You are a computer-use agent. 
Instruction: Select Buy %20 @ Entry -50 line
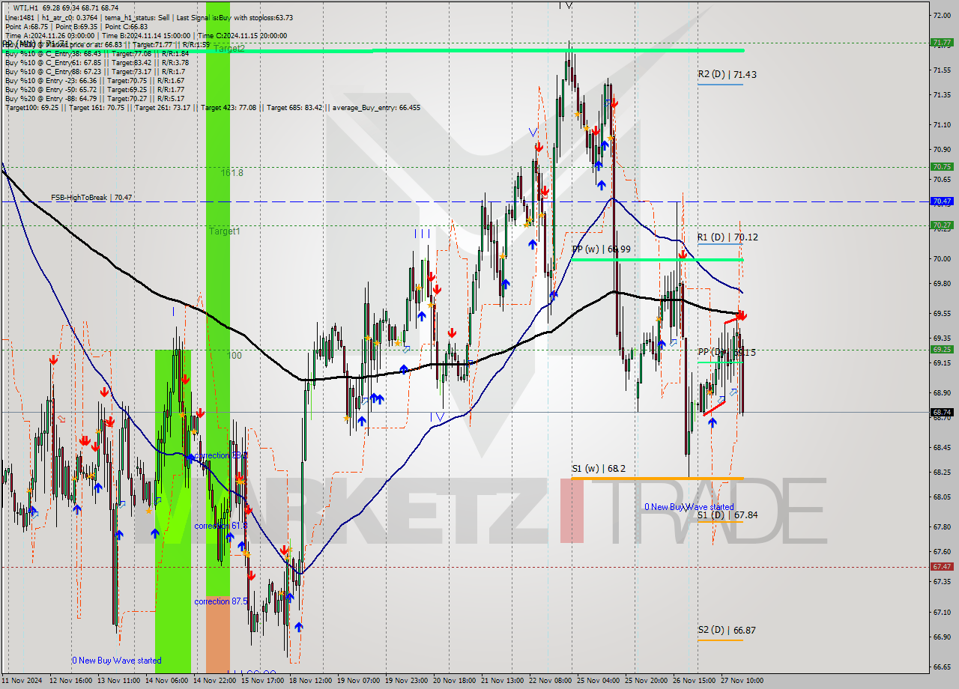click(94, 89)
